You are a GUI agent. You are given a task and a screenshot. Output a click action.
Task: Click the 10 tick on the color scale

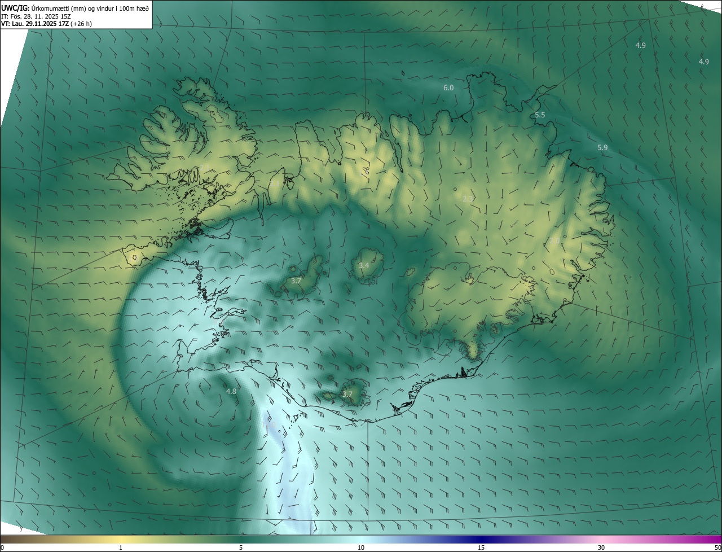coord(361,547)
